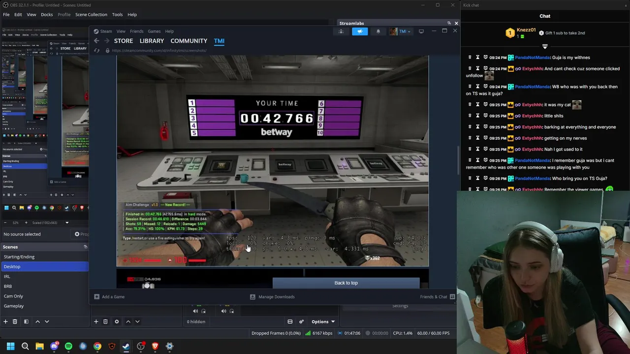630x354 pixels.
Task: Open Steam notifications bell
Action: click(x=378, y=31)
